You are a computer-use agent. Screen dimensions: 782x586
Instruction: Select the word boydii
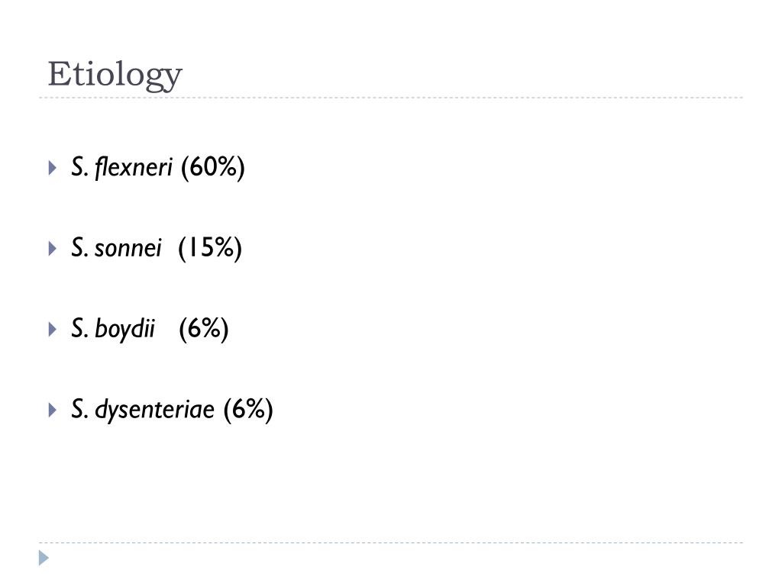[124, 329]
